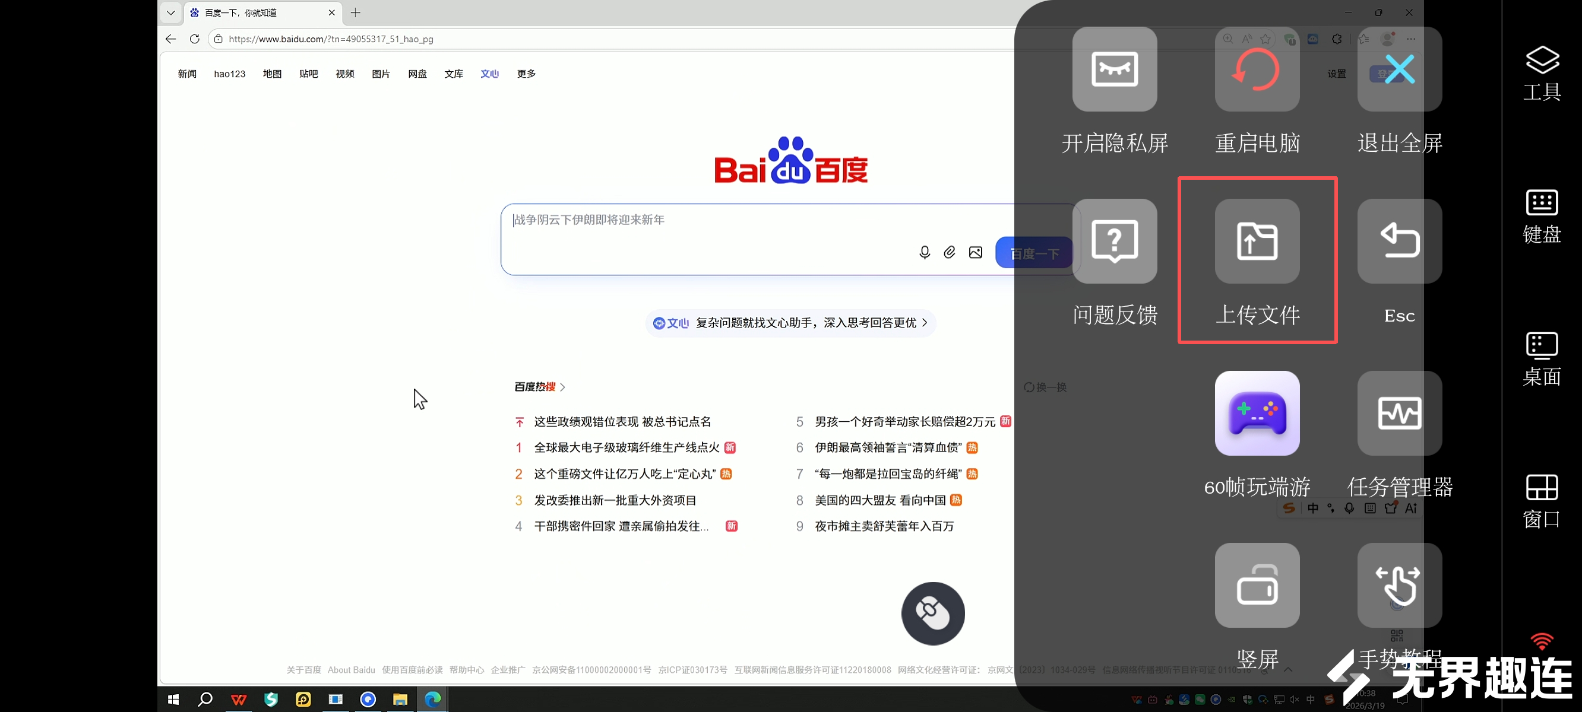Open the 上传文件 upload file tool
This screenshot has width=1582, height=712.
click(1257, 241)
